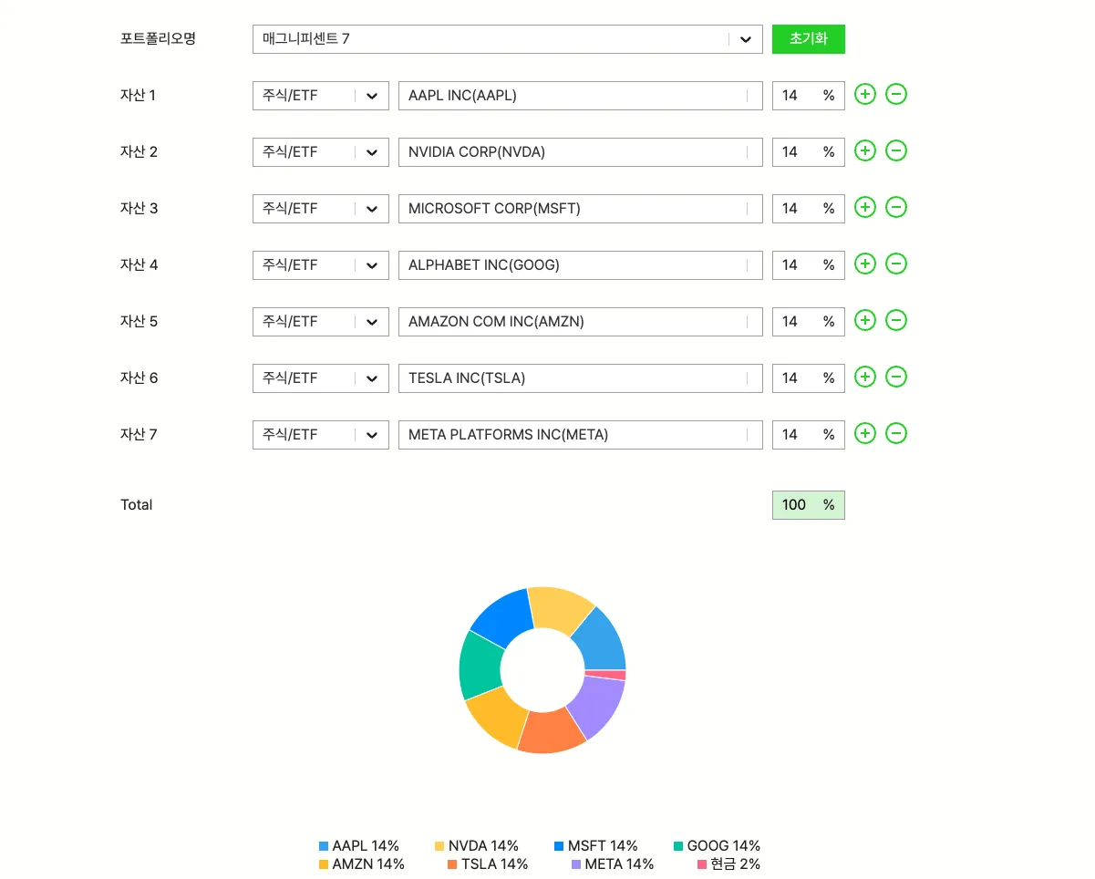Edit the AAPL weight percentage field
This screenshot has height=879, width=1095.
pos(809,96)
